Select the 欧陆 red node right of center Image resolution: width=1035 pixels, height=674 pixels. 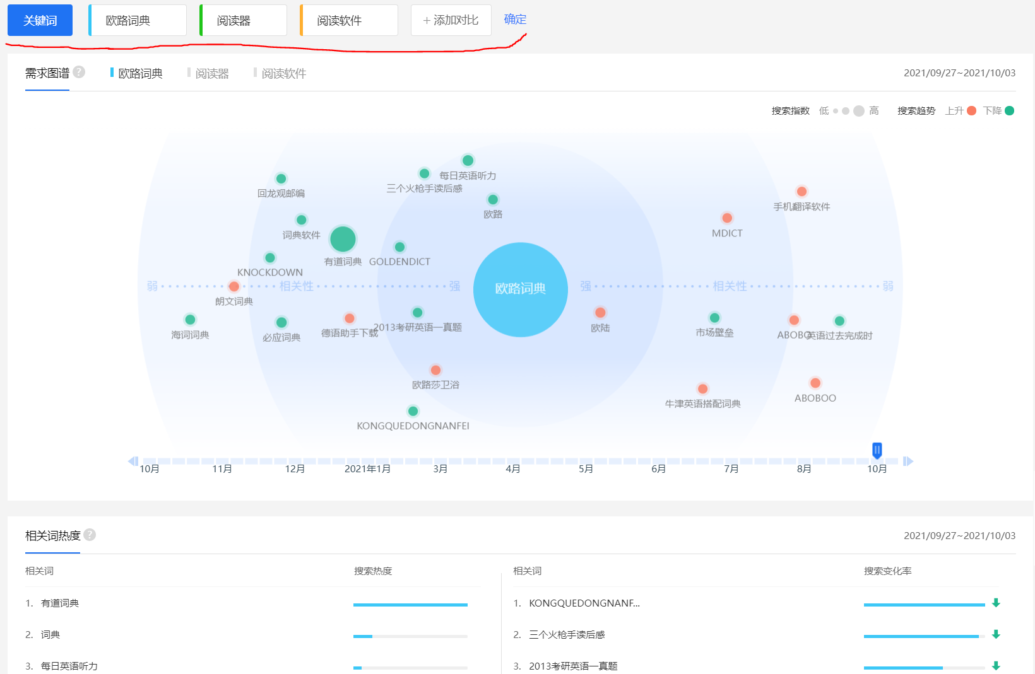click(600, 313)
